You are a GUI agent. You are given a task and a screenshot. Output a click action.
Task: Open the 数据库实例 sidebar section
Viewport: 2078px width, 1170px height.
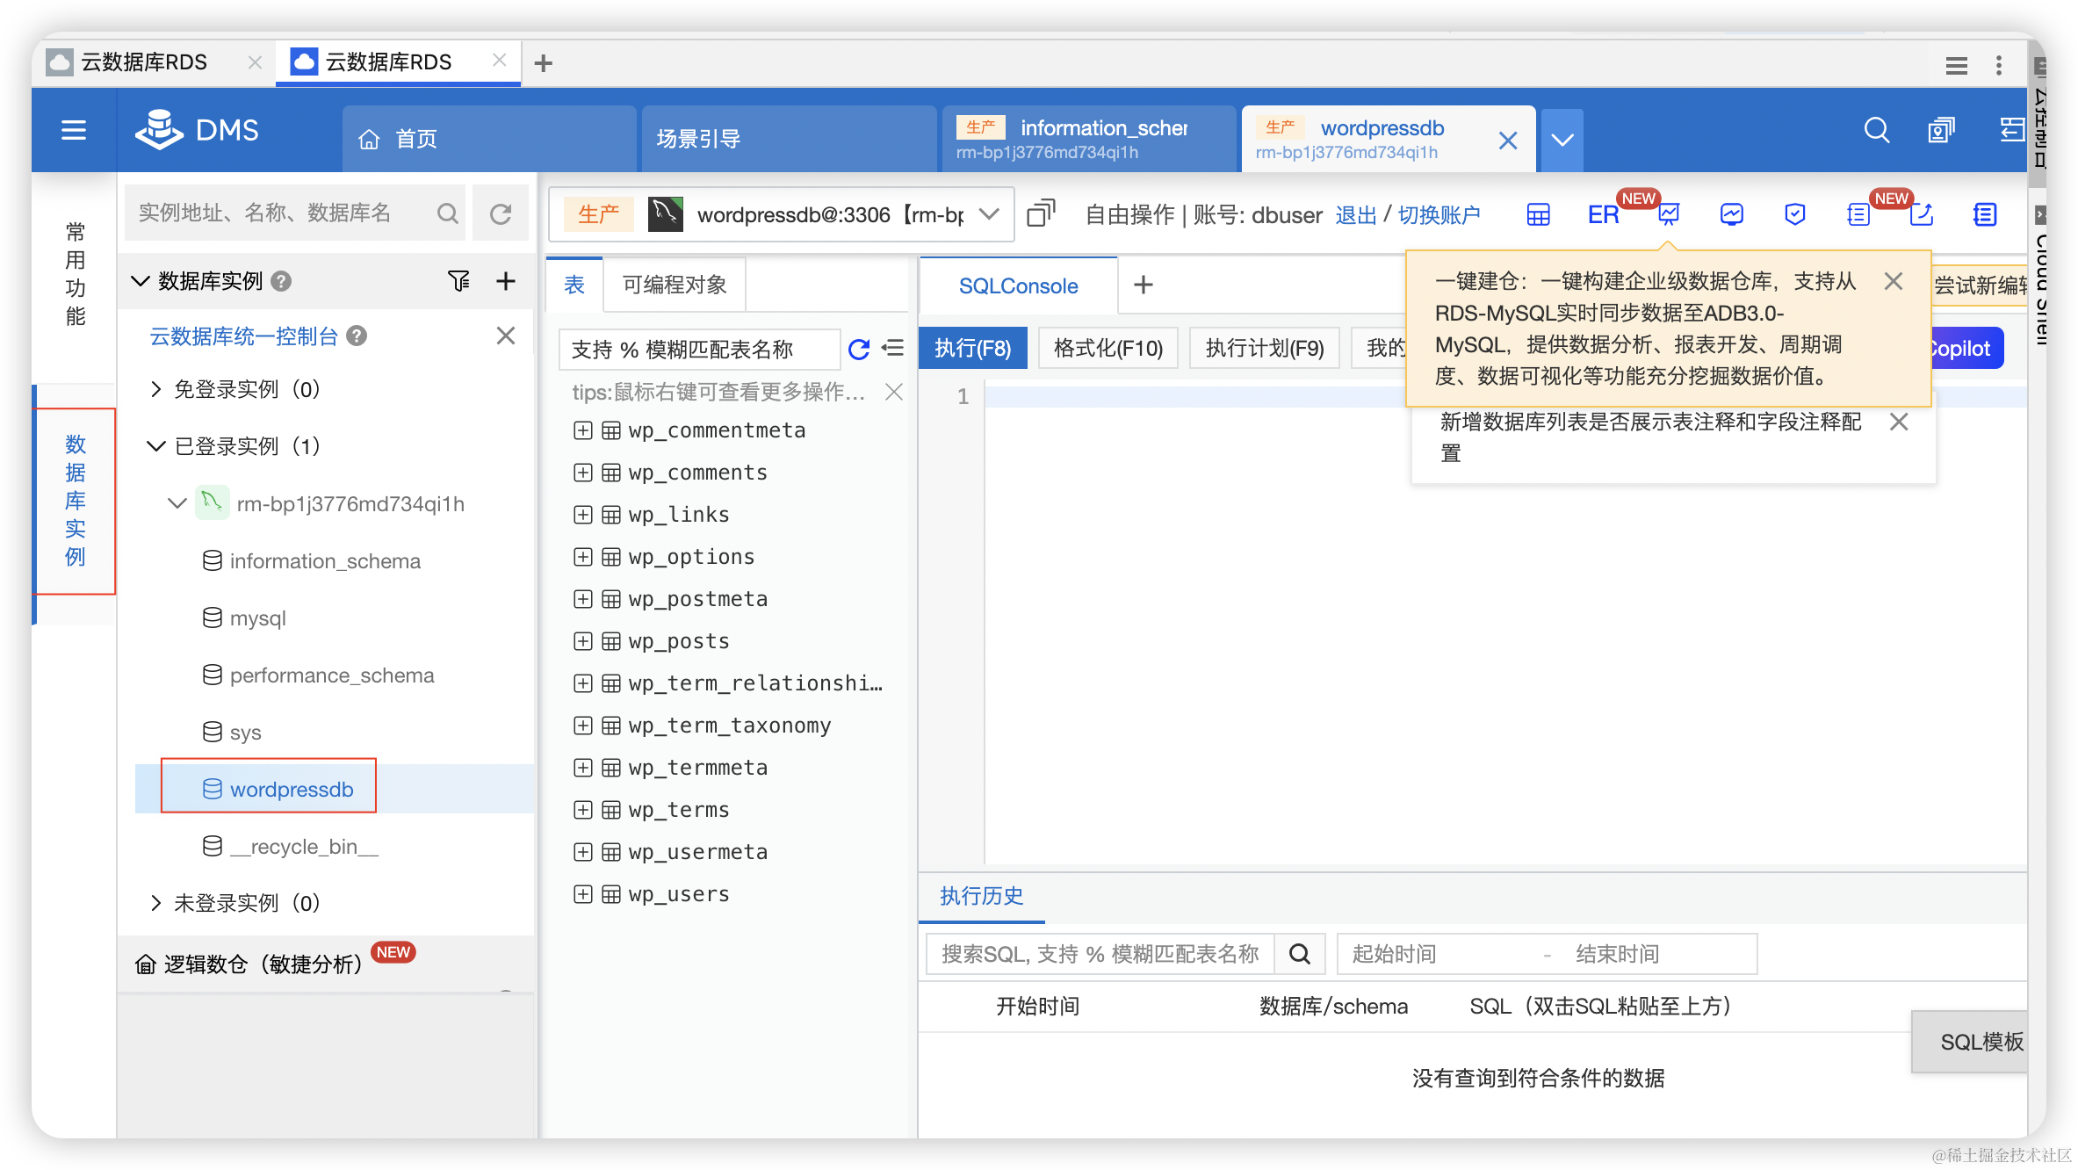point(76,501)
